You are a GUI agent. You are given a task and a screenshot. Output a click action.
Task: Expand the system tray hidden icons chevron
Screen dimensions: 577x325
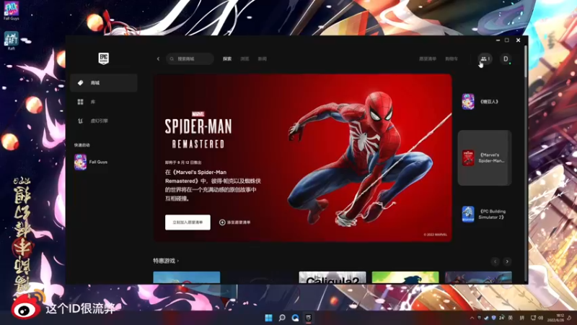(x=472, y=318)
